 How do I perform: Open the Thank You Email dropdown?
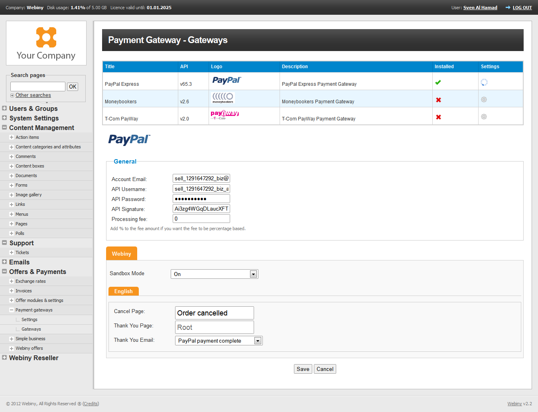tap(258, 341)
